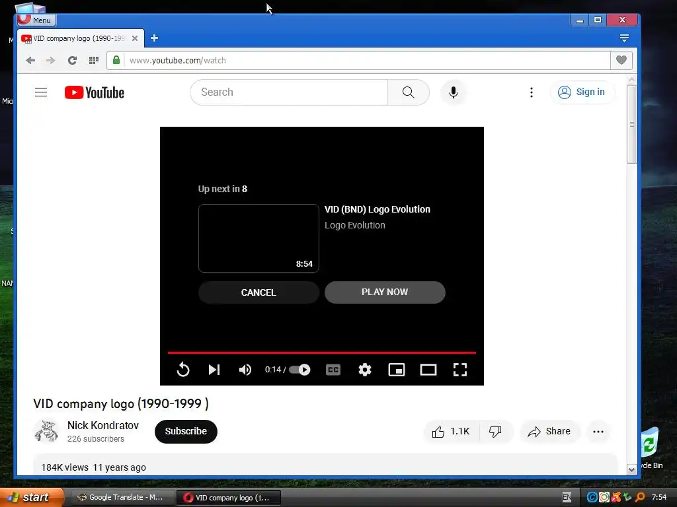677x507 pixels.
Task: Start voice search with the microphone
Action: [454, 92]
